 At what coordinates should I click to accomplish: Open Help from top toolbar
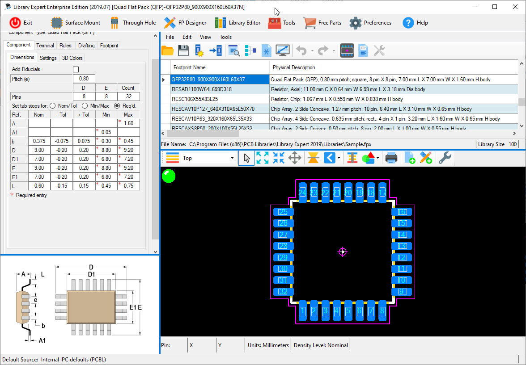click(415, 23)
